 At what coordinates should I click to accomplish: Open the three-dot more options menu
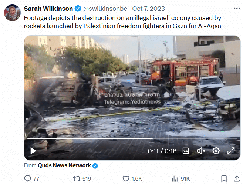tap(237, 9)
